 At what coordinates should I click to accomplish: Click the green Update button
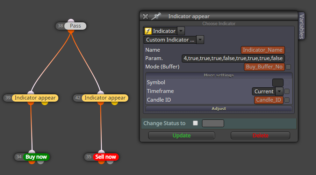(x=181, y=136)
